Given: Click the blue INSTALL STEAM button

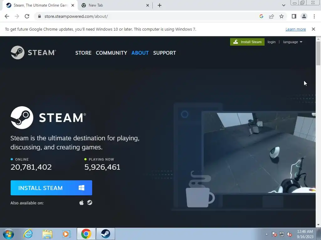Looking at the screenshot, I should click(51, 188).
